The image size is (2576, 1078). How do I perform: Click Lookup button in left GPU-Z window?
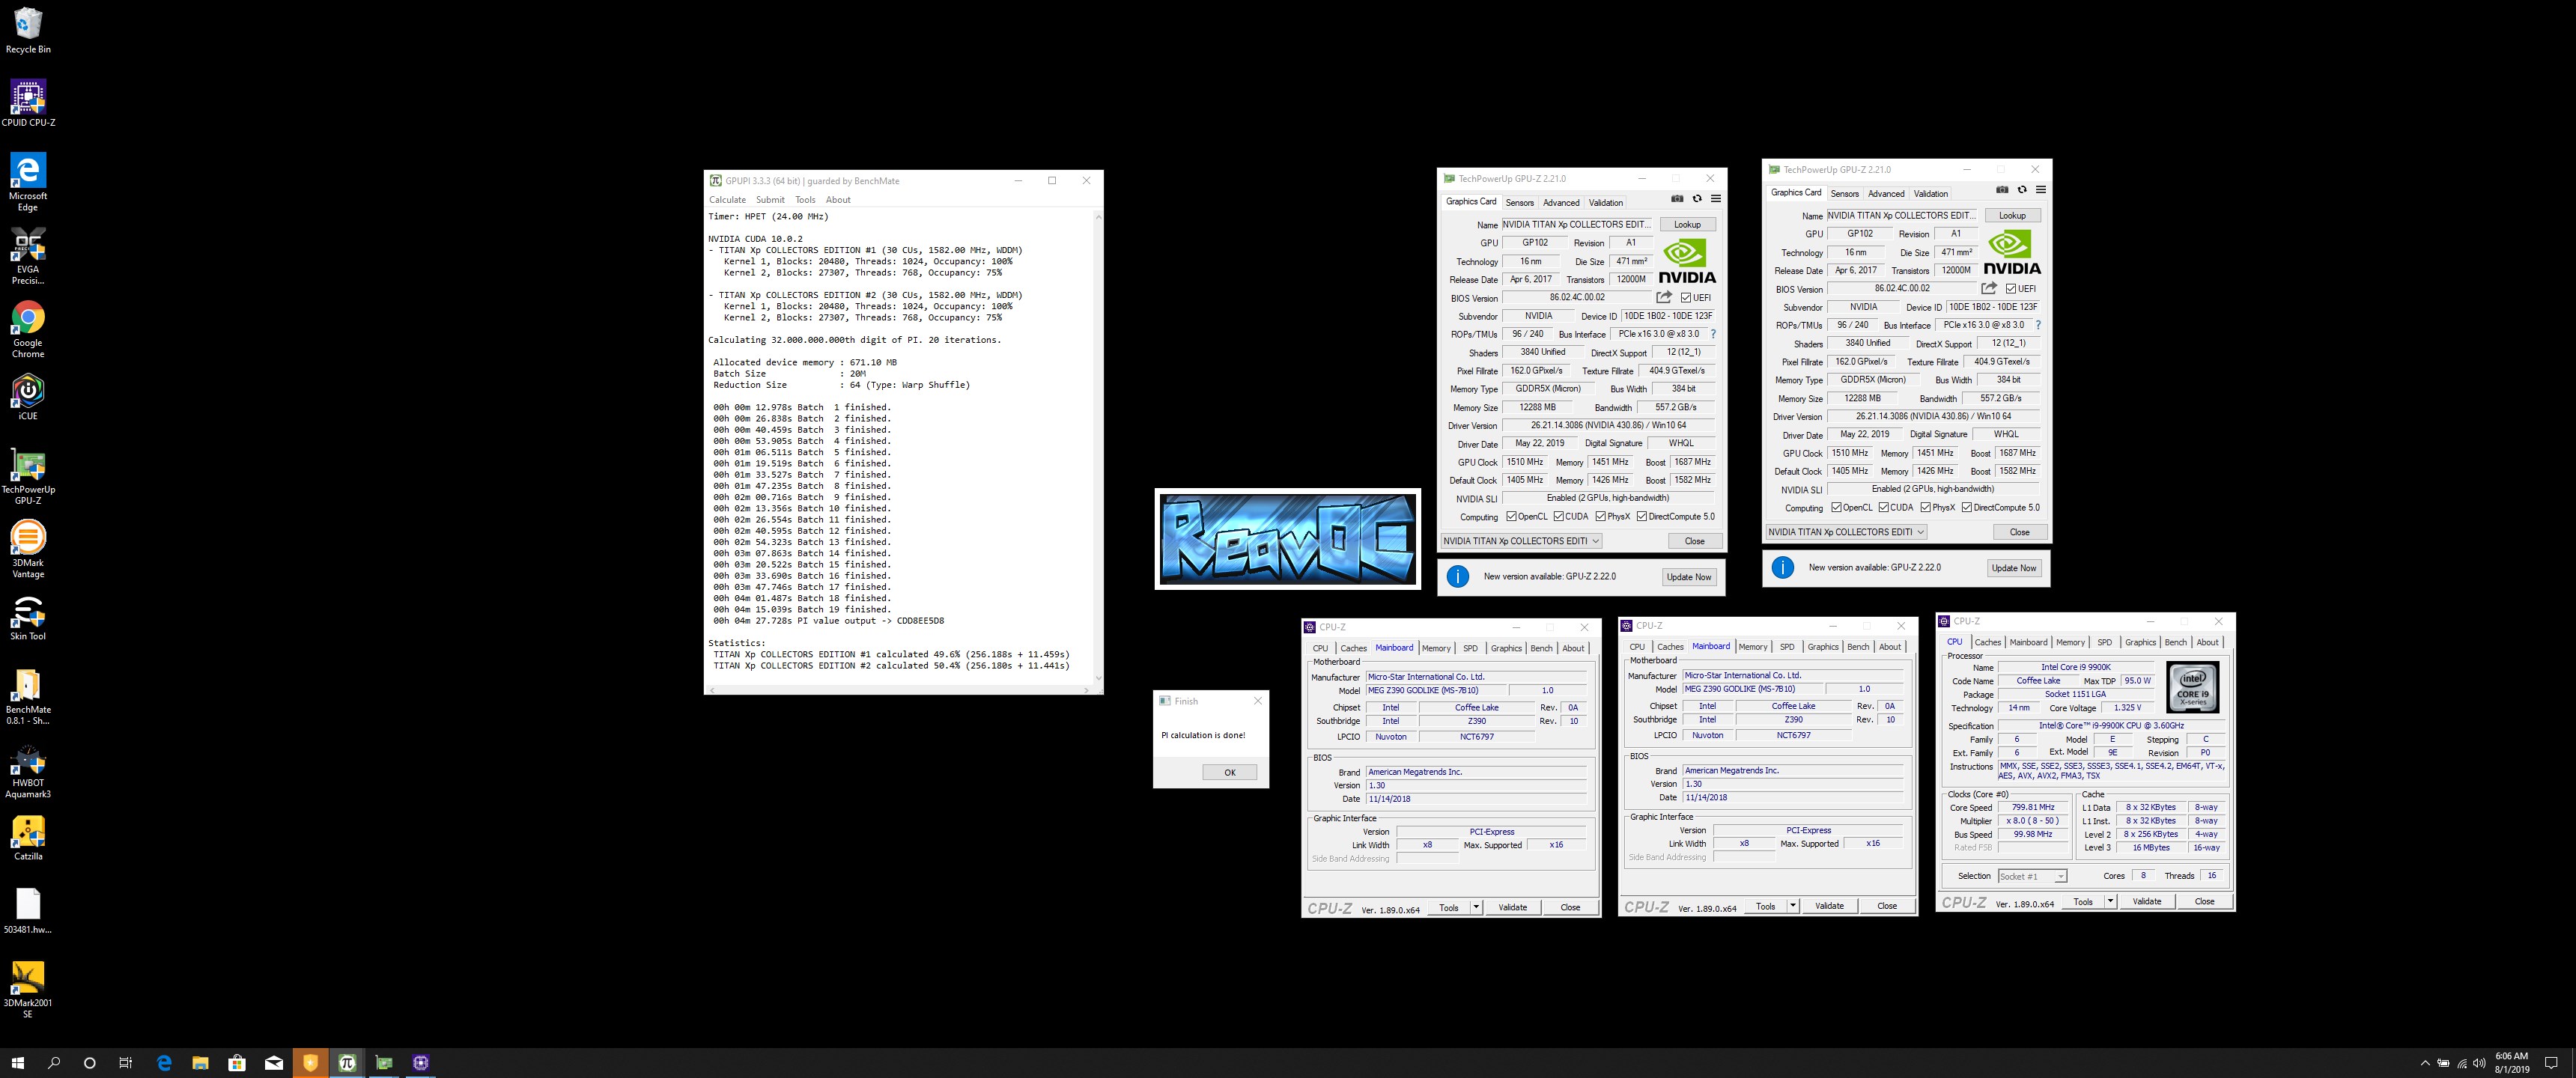(x=1688, y=224)
